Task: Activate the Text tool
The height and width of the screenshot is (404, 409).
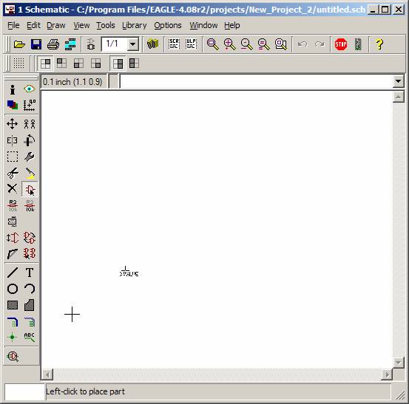Action: pos(30,273)
